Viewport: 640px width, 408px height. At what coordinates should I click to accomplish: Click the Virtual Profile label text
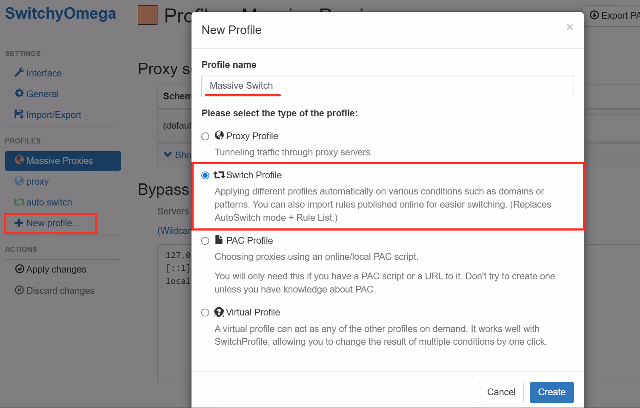253,312
